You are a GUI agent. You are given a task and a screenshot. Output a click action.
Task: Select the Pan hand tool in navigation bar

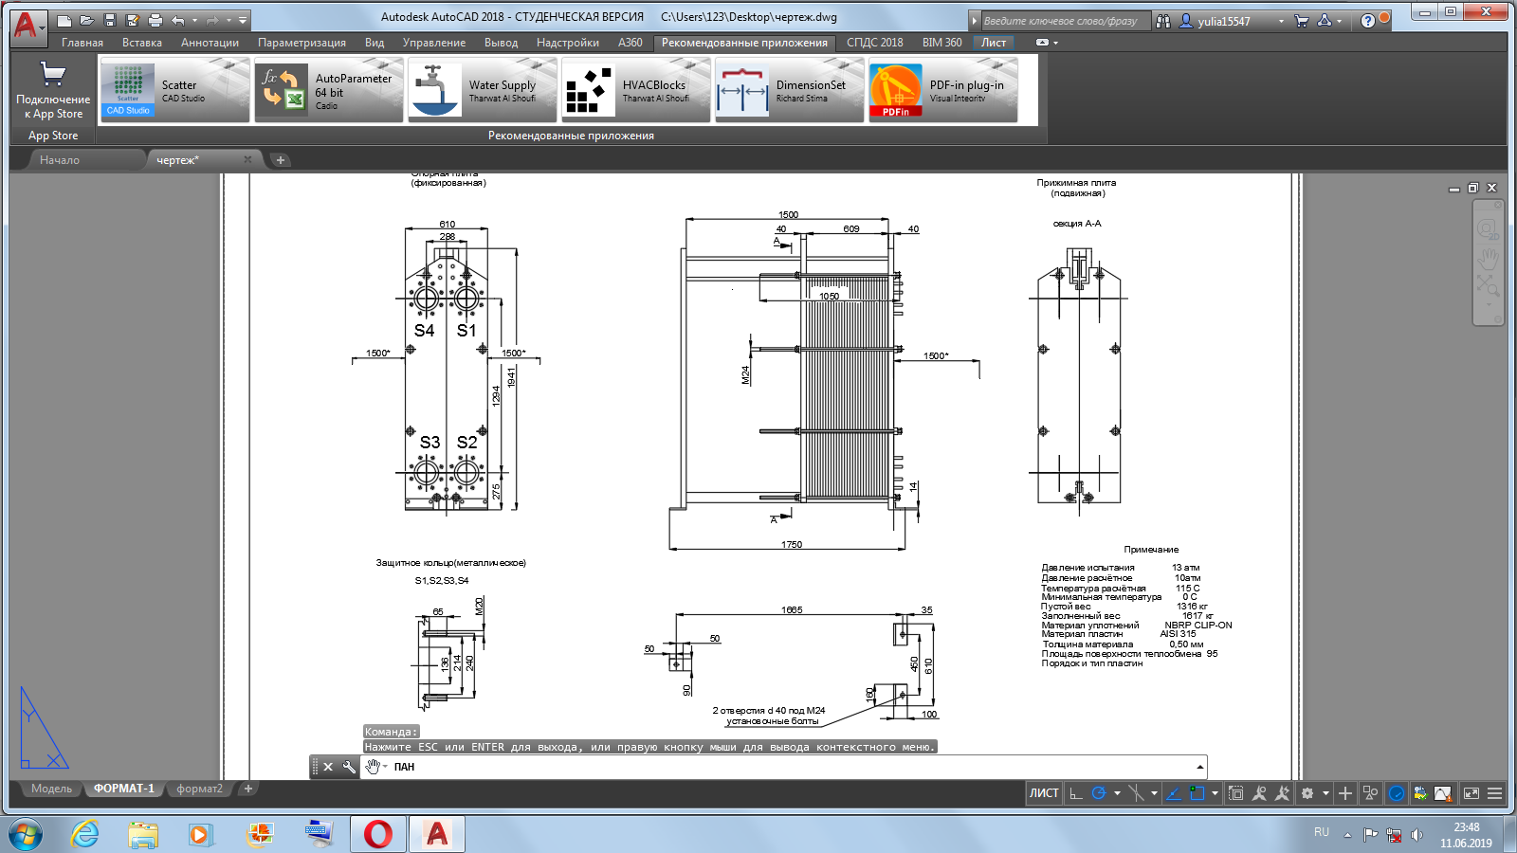[x=1488, y=258]
